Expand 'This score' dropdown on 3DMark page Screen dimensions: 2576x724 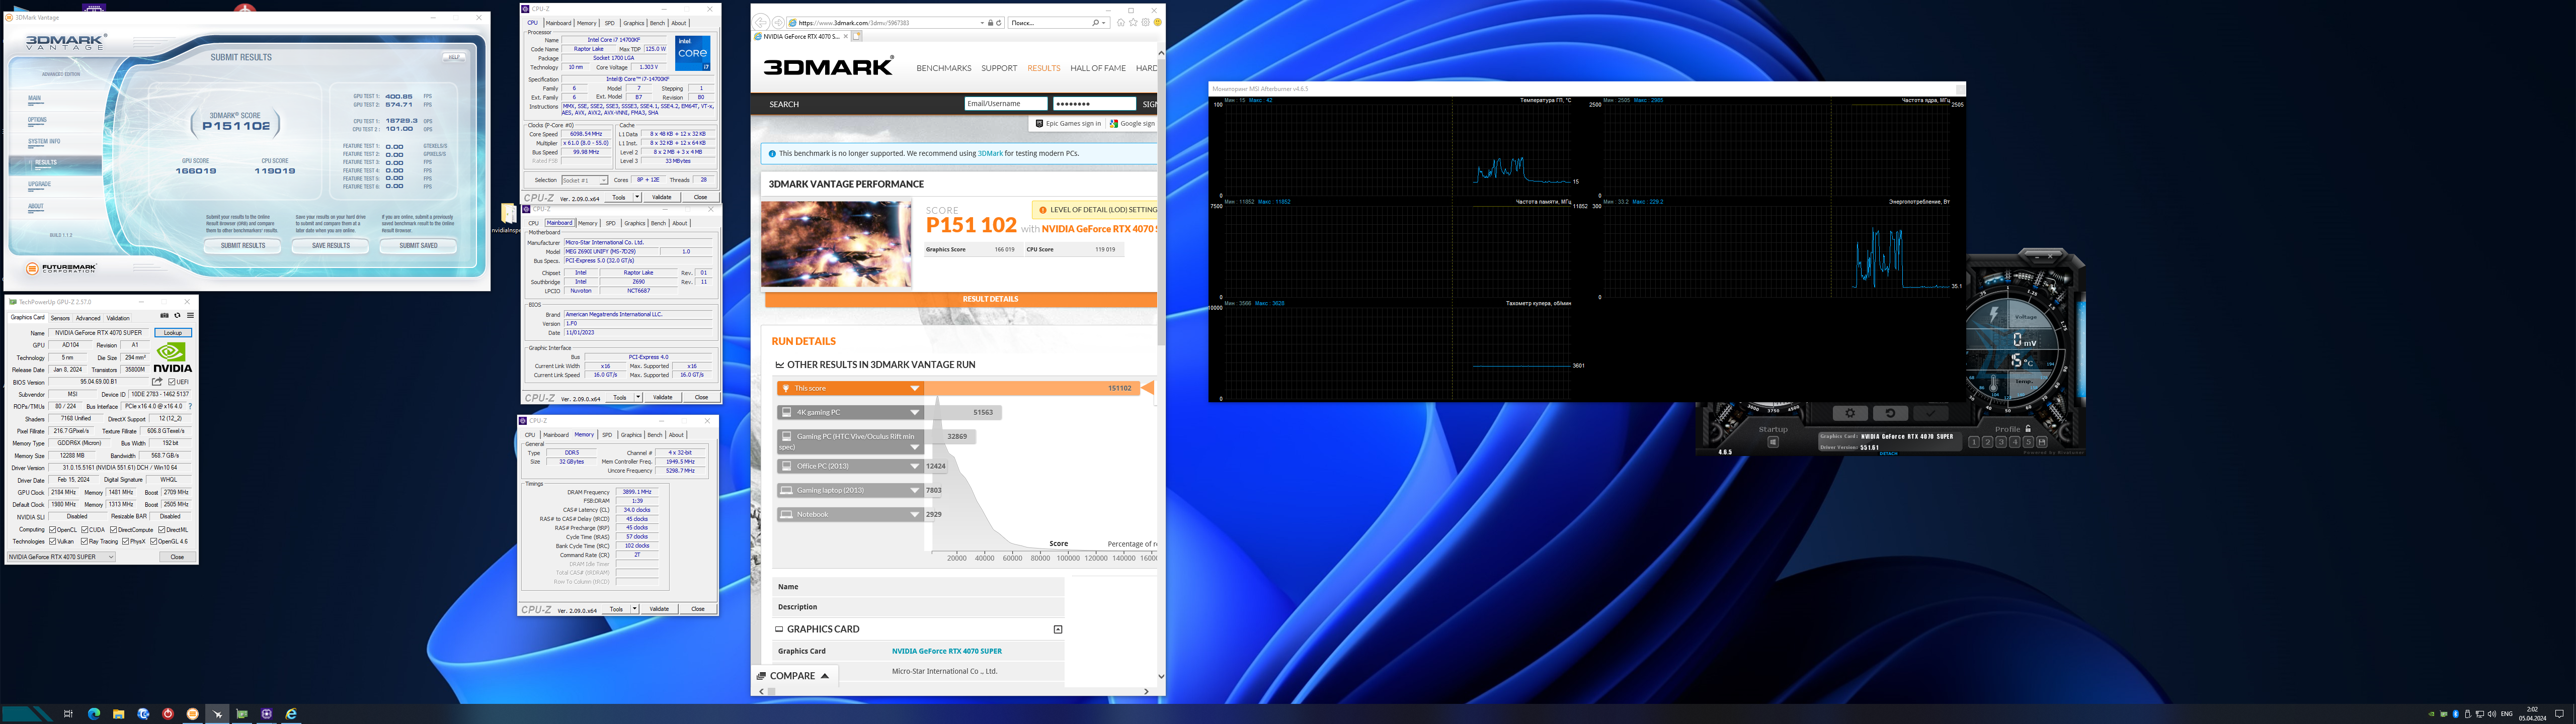point(914,388)
